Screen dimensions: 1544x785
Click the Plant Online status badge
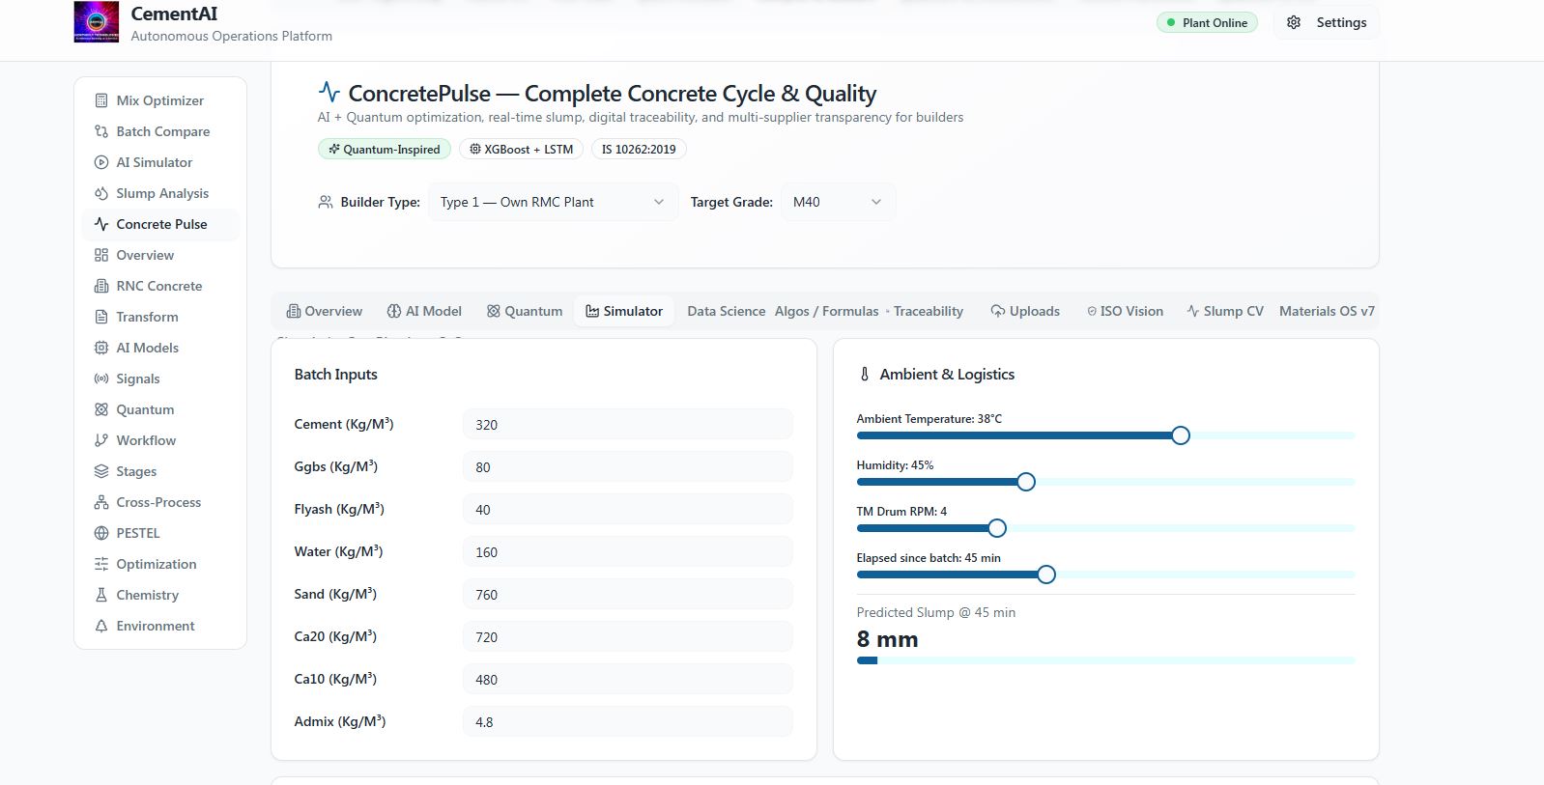point(1207,22)
